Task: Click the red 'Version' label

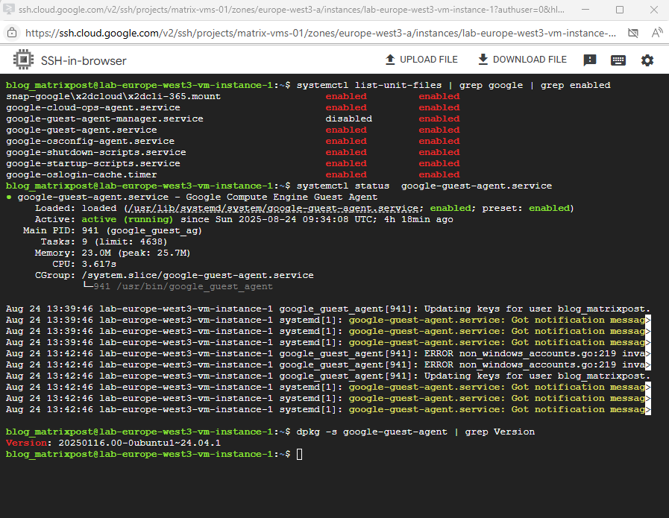Action: (26, 443)
